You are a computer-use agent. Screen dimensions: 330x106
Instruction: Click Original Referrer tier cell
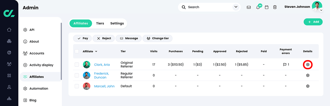point(127,64)
